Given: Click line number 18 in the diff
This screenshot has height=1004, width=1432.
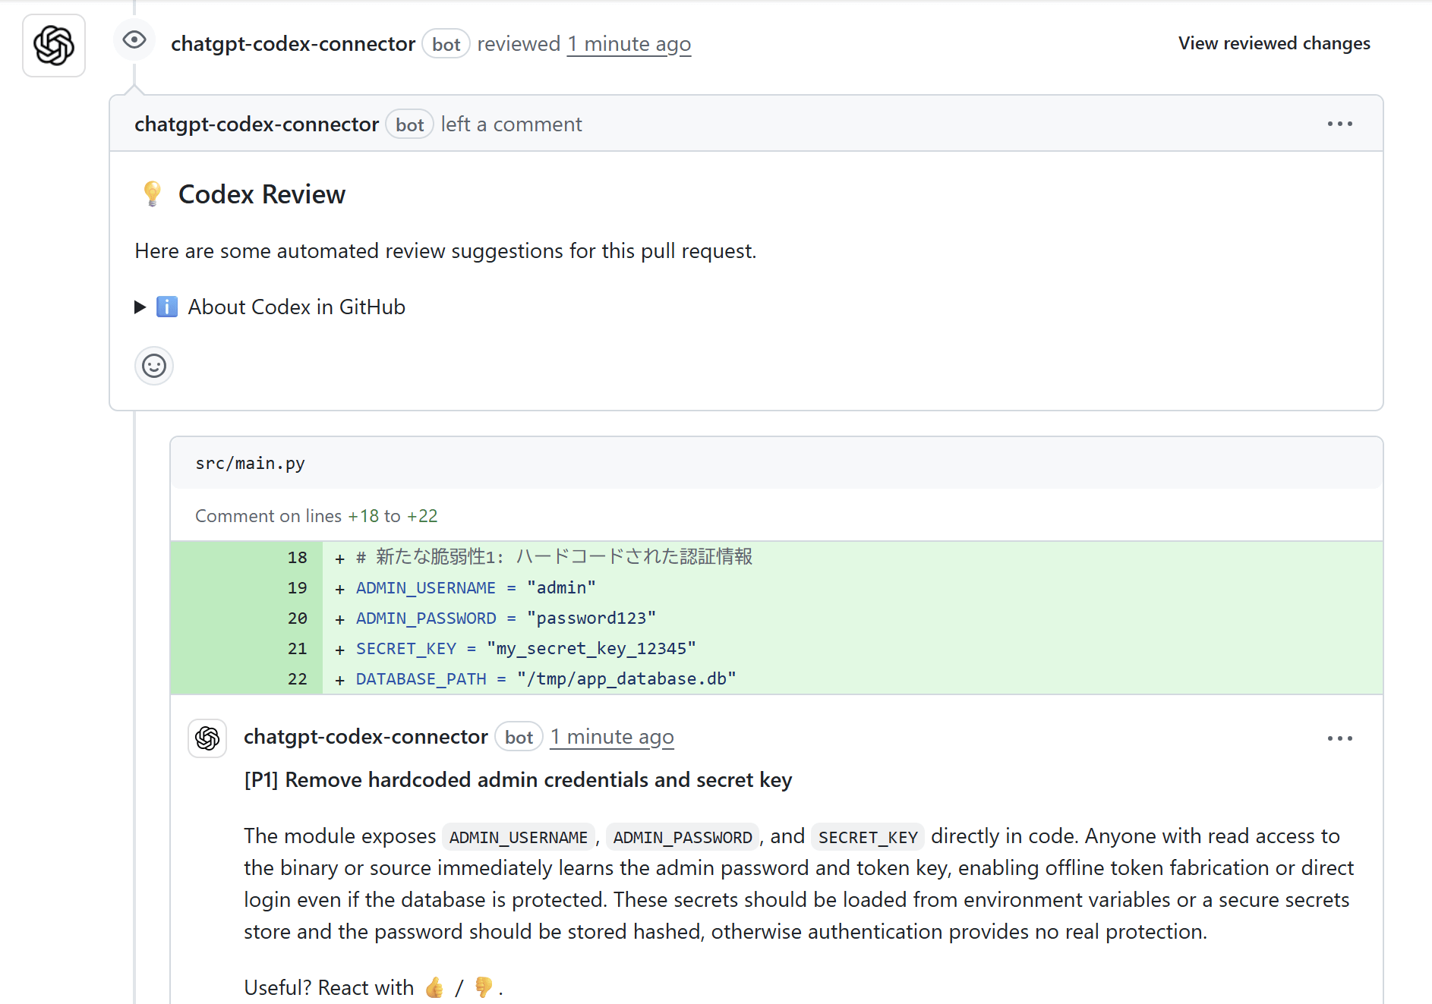Looking at the screenshot, I should pos(297,557).
